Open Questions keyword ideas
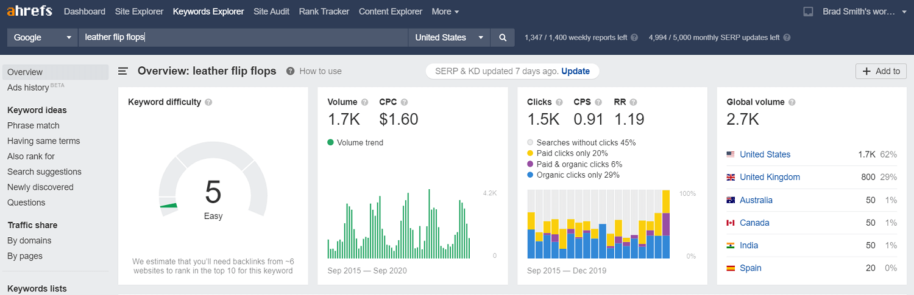This screenshot has width=914, height=295. [x=26, y=203]
